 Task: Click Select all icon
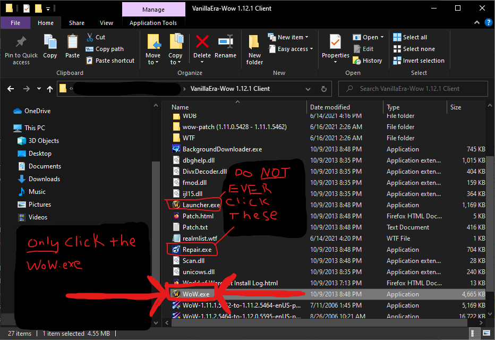[397, 37]
